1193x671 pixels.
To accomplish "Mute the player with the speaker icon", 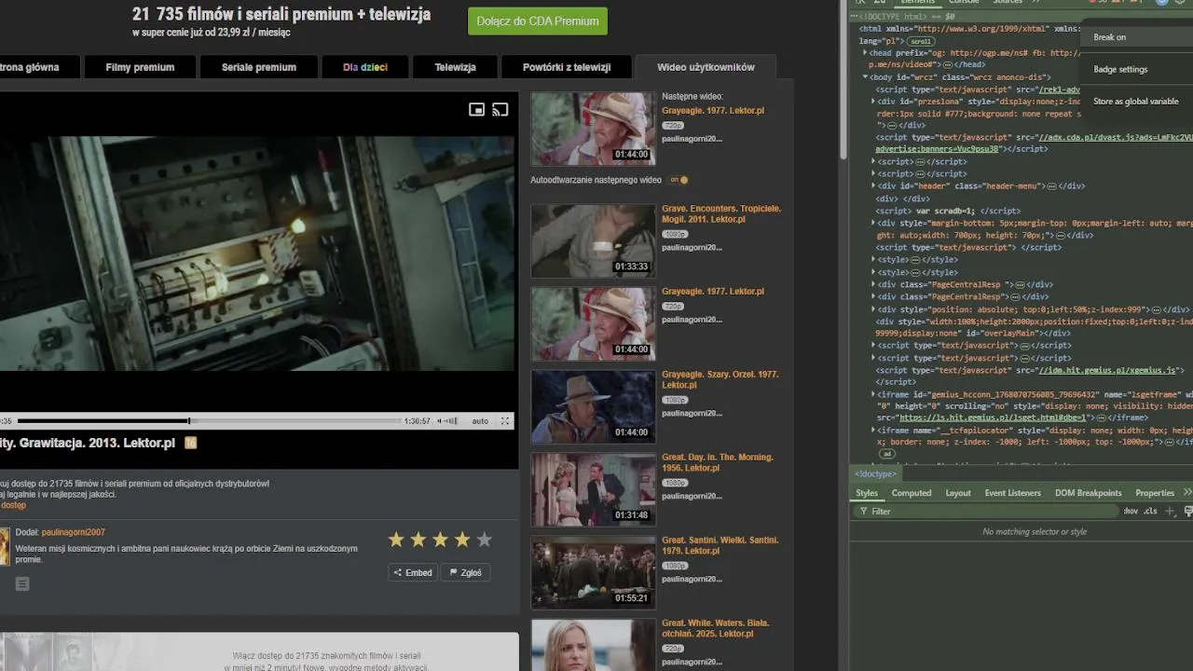I will 441,421.
